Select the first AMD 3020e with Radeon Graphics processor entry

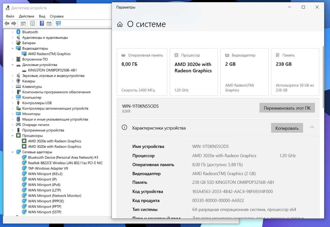pos(54,141)
